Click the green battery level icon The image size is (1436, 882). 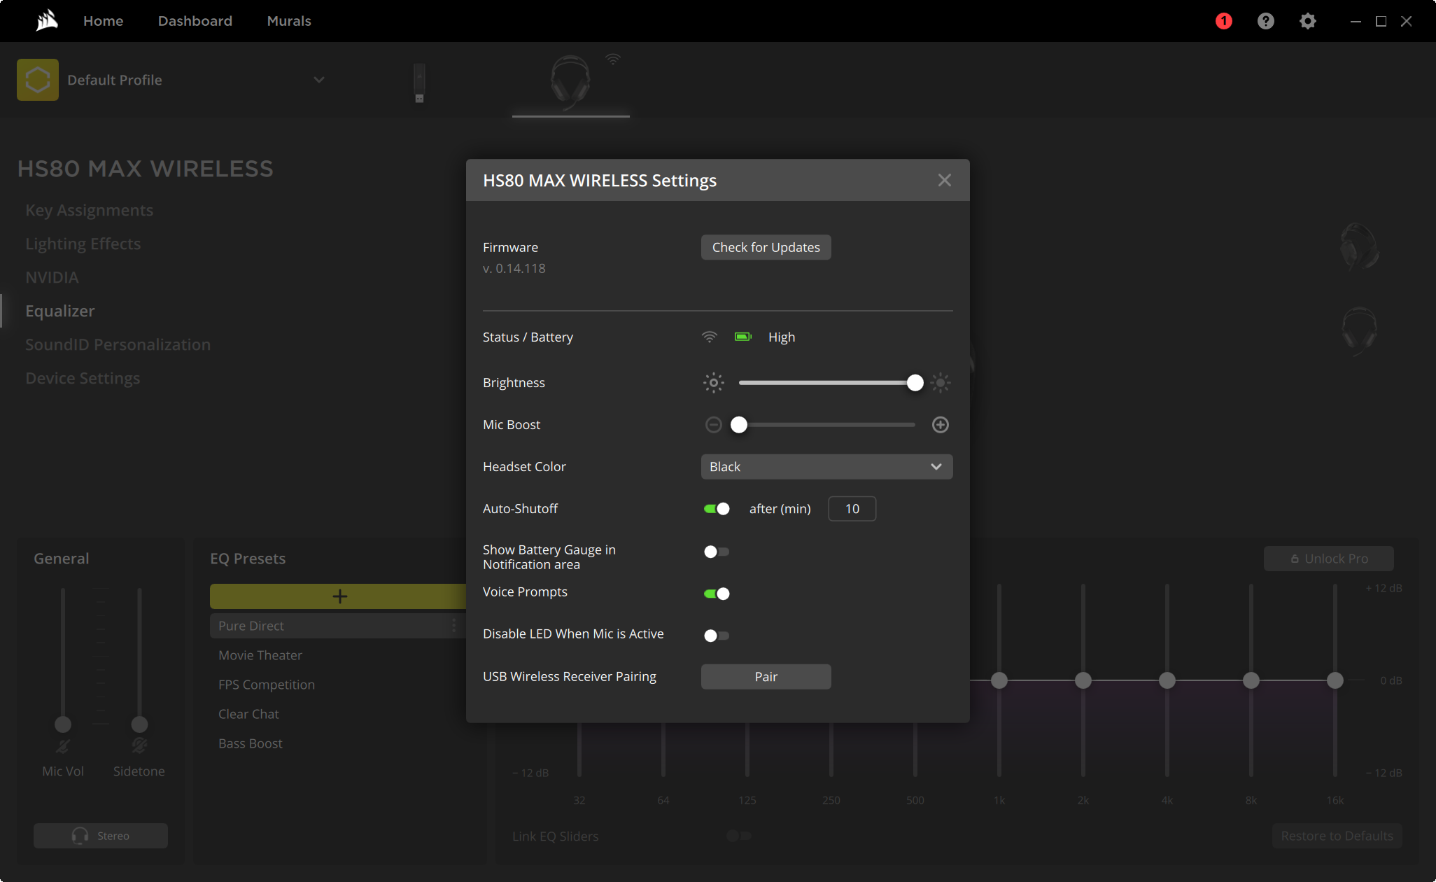coord(743,337)
